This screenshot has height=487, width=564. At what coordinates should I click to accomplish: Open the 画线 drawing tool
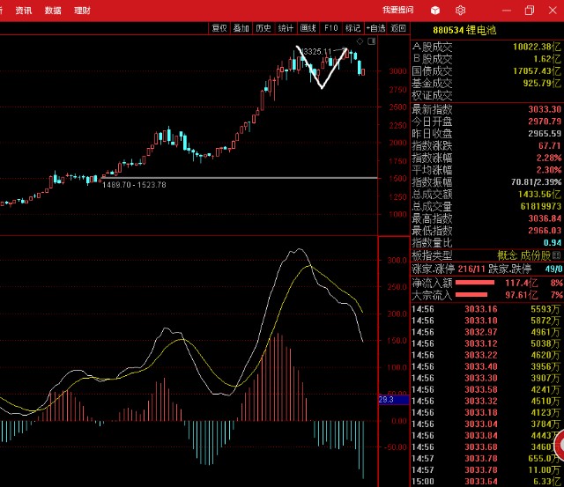pos(308,28)
